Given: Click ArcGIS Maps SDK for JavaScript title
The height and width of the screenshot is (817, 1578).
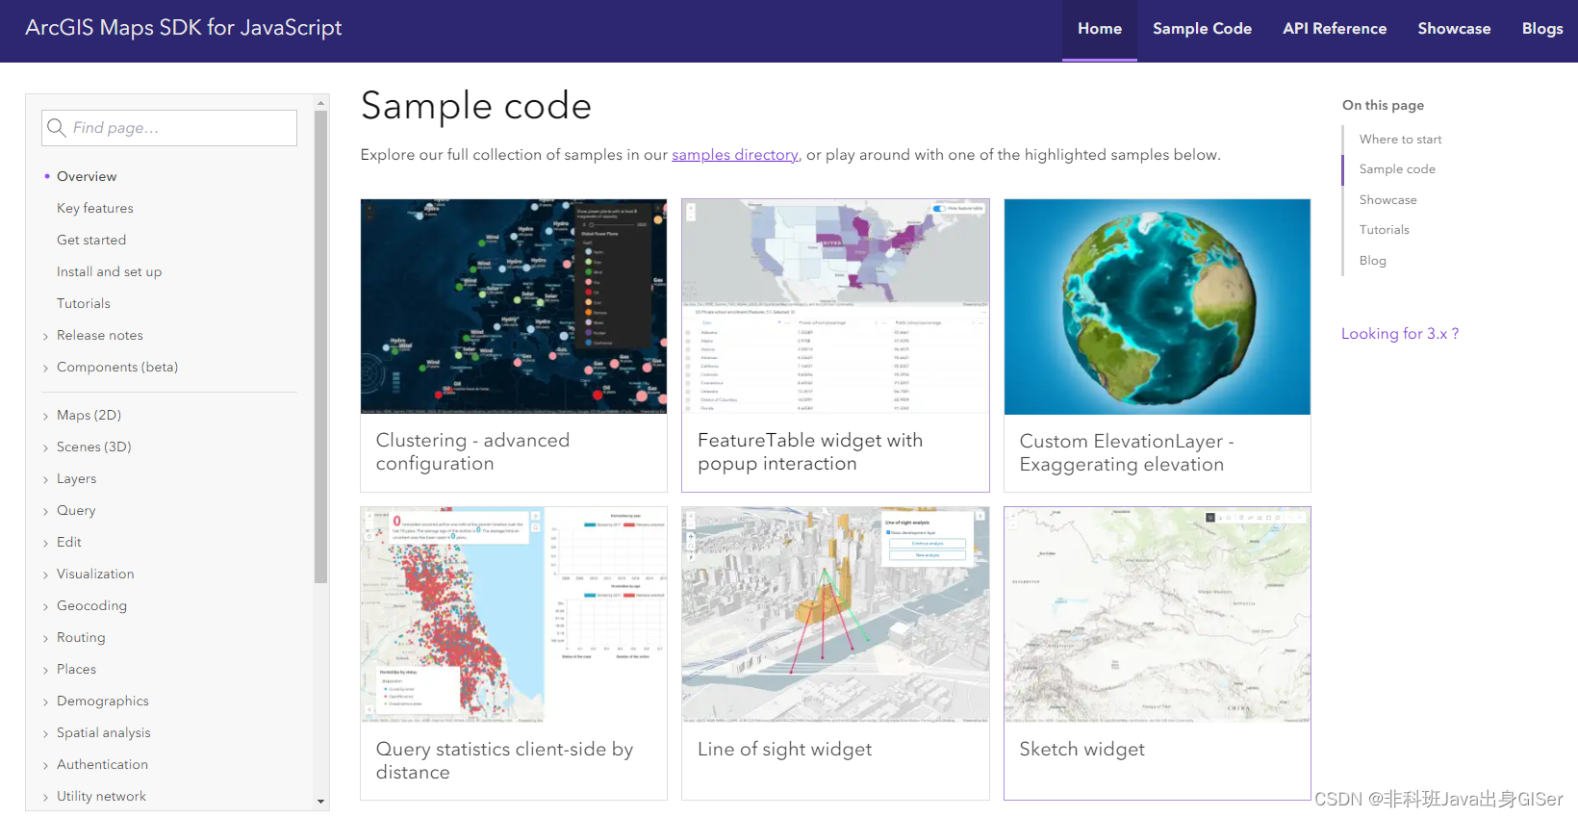Looking at the screenshot, I should [x=183, y=28].
